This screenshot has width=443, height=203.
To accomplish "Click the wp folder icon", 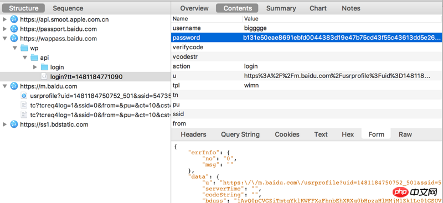I will pyautogui.click(x=24, y=48).
